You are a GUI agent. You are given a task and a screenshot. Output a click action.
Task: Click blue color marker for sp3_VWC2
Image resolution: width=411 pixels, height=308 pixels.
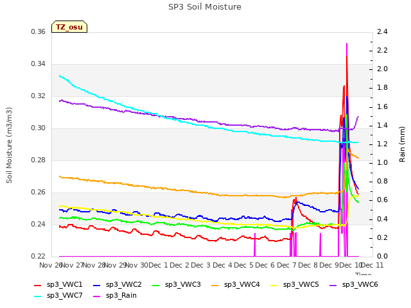click(x=97, y=285)
